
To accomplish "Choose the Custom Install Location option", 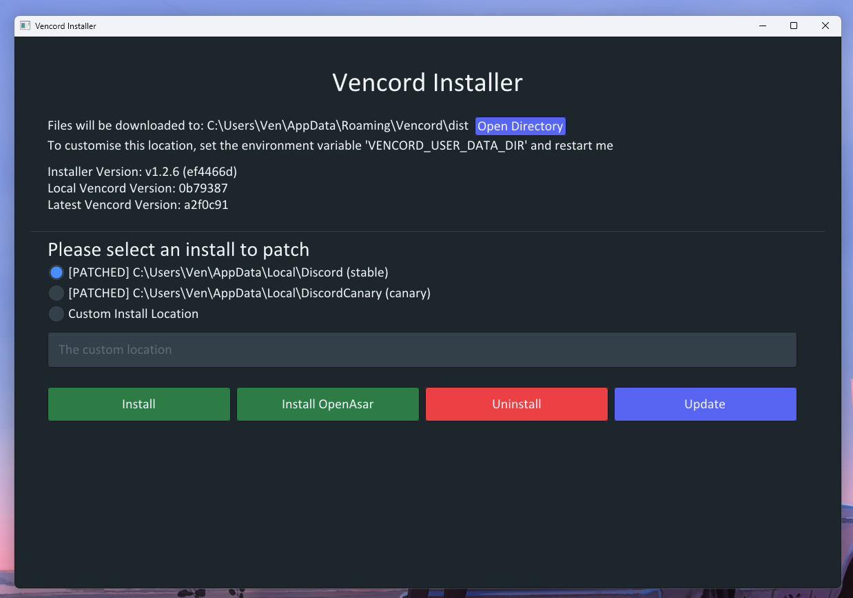I will pos(56,314).
